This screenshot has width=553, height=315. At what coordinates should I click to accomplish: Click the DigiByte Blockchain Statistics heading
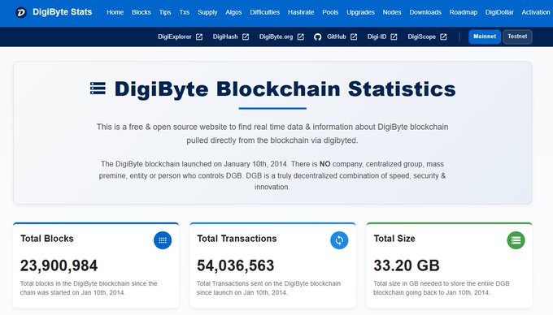coord(285,88)
